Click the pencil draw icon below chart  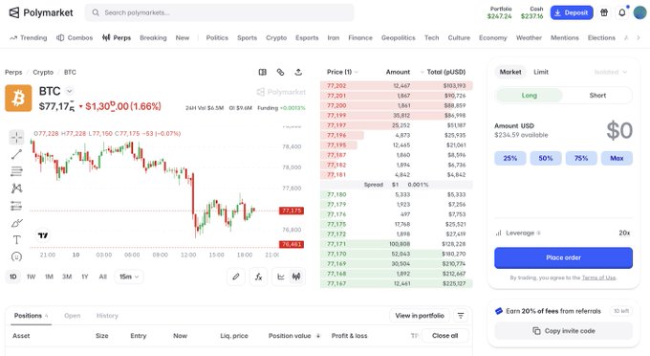(x=236, y=277)
